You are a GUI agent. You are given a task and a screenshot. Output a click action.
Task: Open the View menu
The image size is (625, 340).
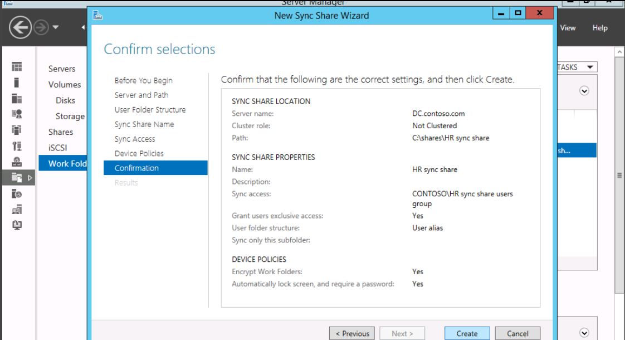(x=568, y=27)
